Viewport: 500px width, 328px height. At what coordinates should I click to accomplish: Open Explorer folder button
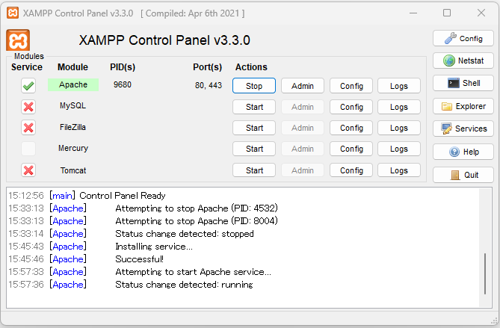(463, 106)
